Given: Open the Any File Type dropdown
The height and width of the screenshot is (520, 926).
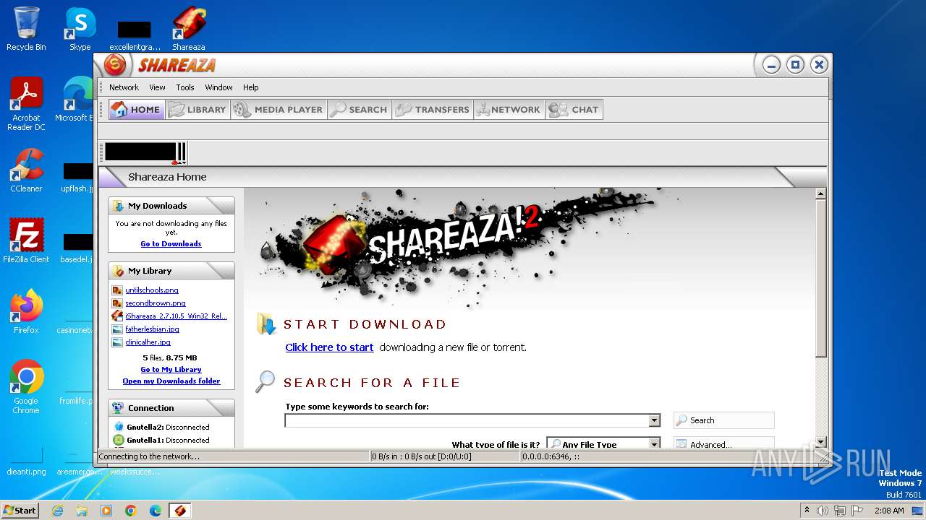Looking at the screenshot, I should click(x=603, y=444).
